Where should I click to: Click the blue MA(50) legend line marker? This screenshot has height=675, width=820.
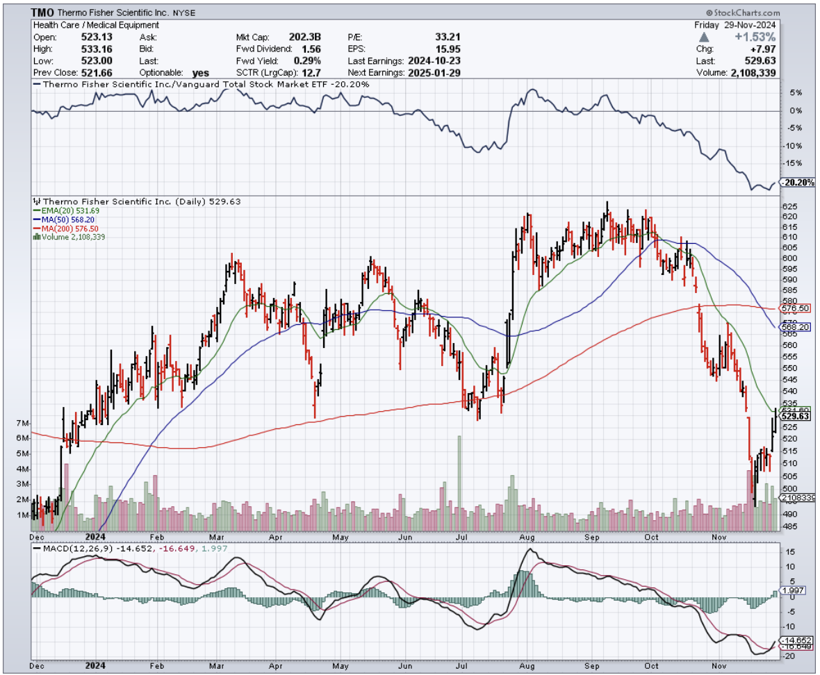point(35,220)
